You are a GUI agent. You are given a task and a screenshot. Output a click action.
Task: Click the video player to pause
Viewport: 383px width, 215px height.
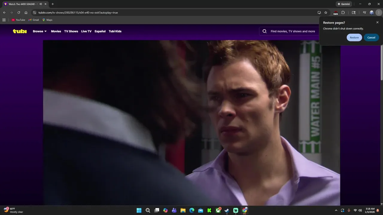[191, 122]
